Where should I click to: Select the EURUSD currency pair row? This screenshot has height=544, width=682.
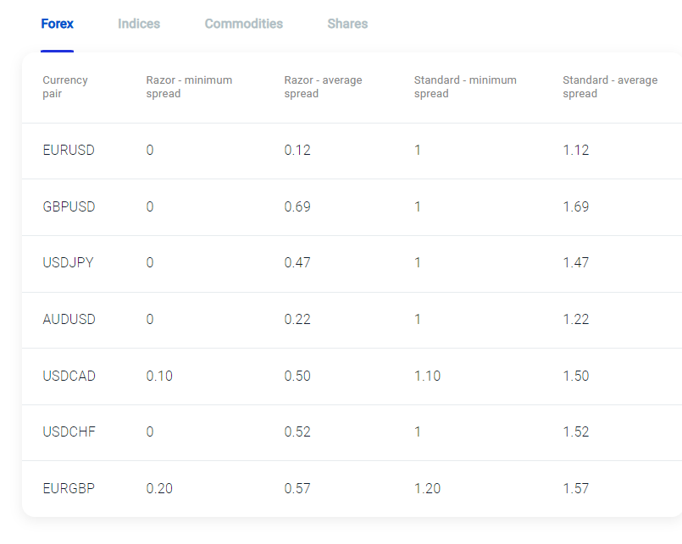pos(69,151)
